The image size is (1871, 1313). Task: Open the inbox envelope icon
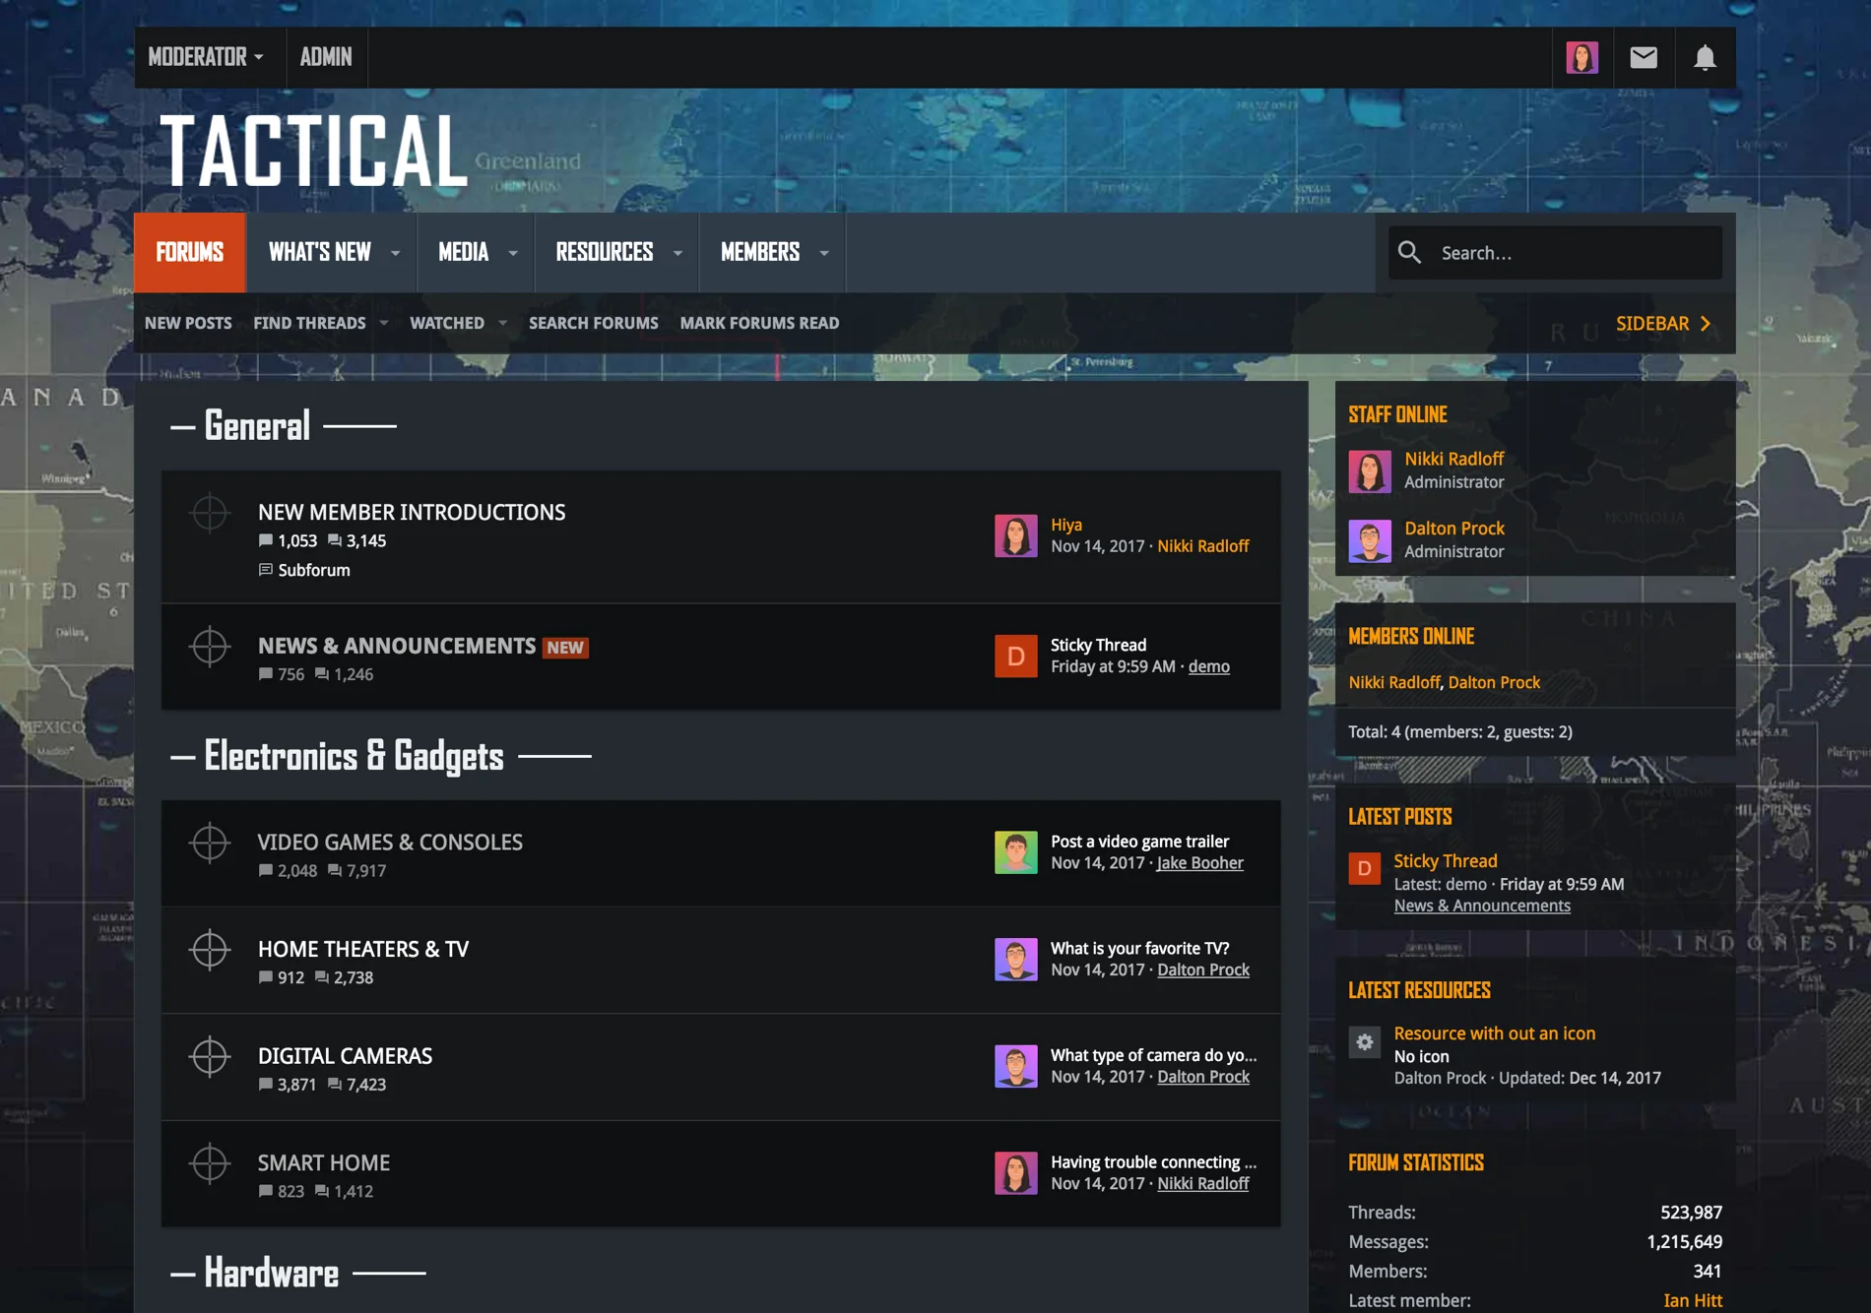click(1644, 57)
